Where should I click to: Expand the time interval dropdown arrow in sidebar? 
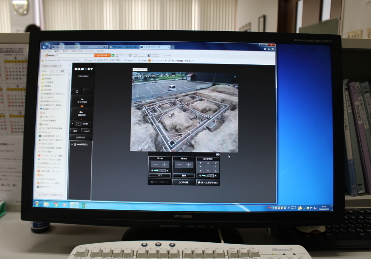tap(73, 124)
